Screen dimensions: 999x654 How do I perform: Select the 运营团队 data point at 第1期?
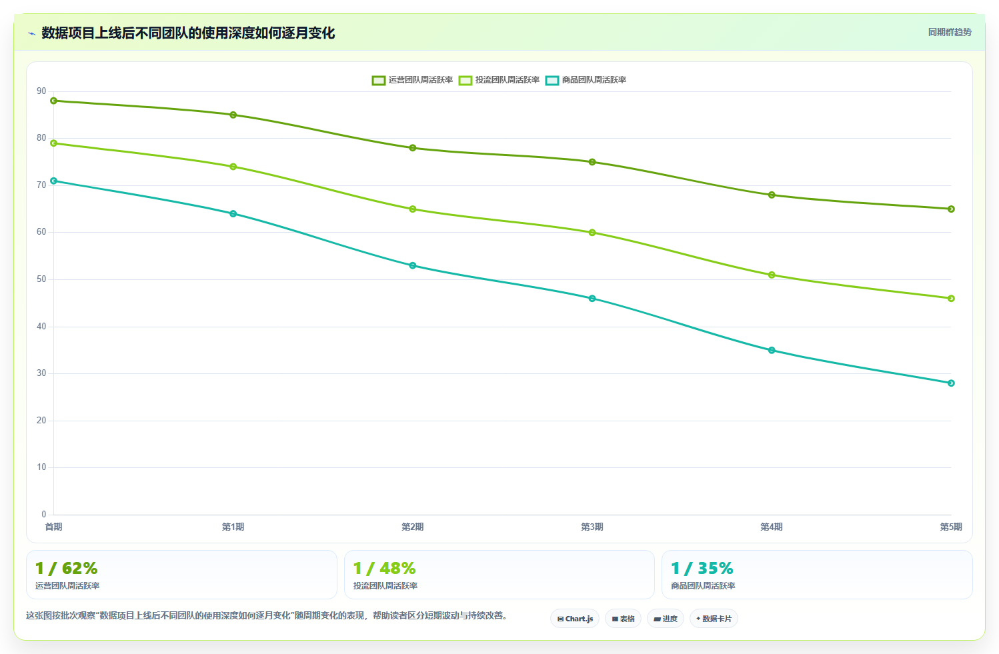point(233,115)
